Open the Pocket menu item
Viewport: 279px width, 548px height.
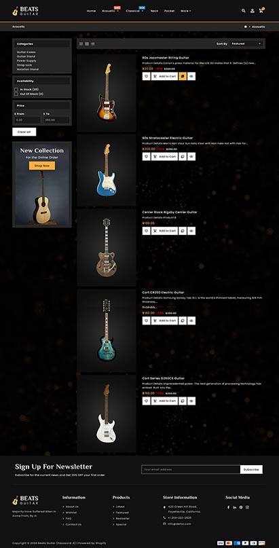tap(169, 11)
